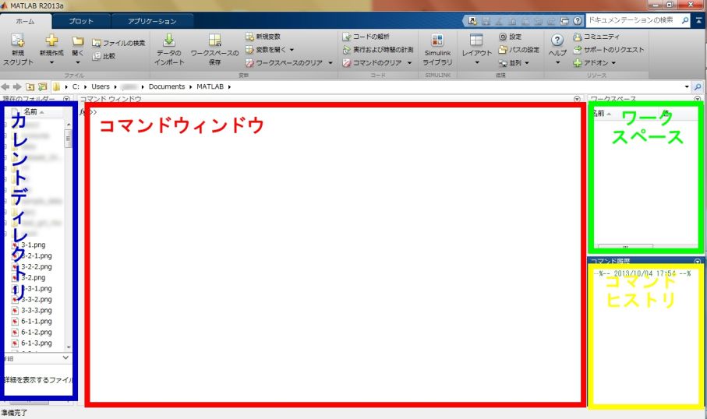Viewport: 707px width, 419px height.
Task: Click the switch windows icon in quick access
Action: click(x=564, y=21)
